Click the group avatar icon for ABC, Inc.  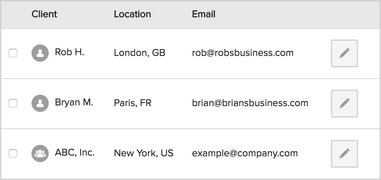click(40, 153)
